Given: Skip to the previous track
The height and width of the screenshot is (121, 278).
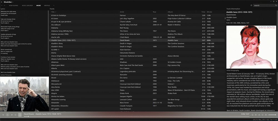Looking at the screenshot, I should click(3, 115).
